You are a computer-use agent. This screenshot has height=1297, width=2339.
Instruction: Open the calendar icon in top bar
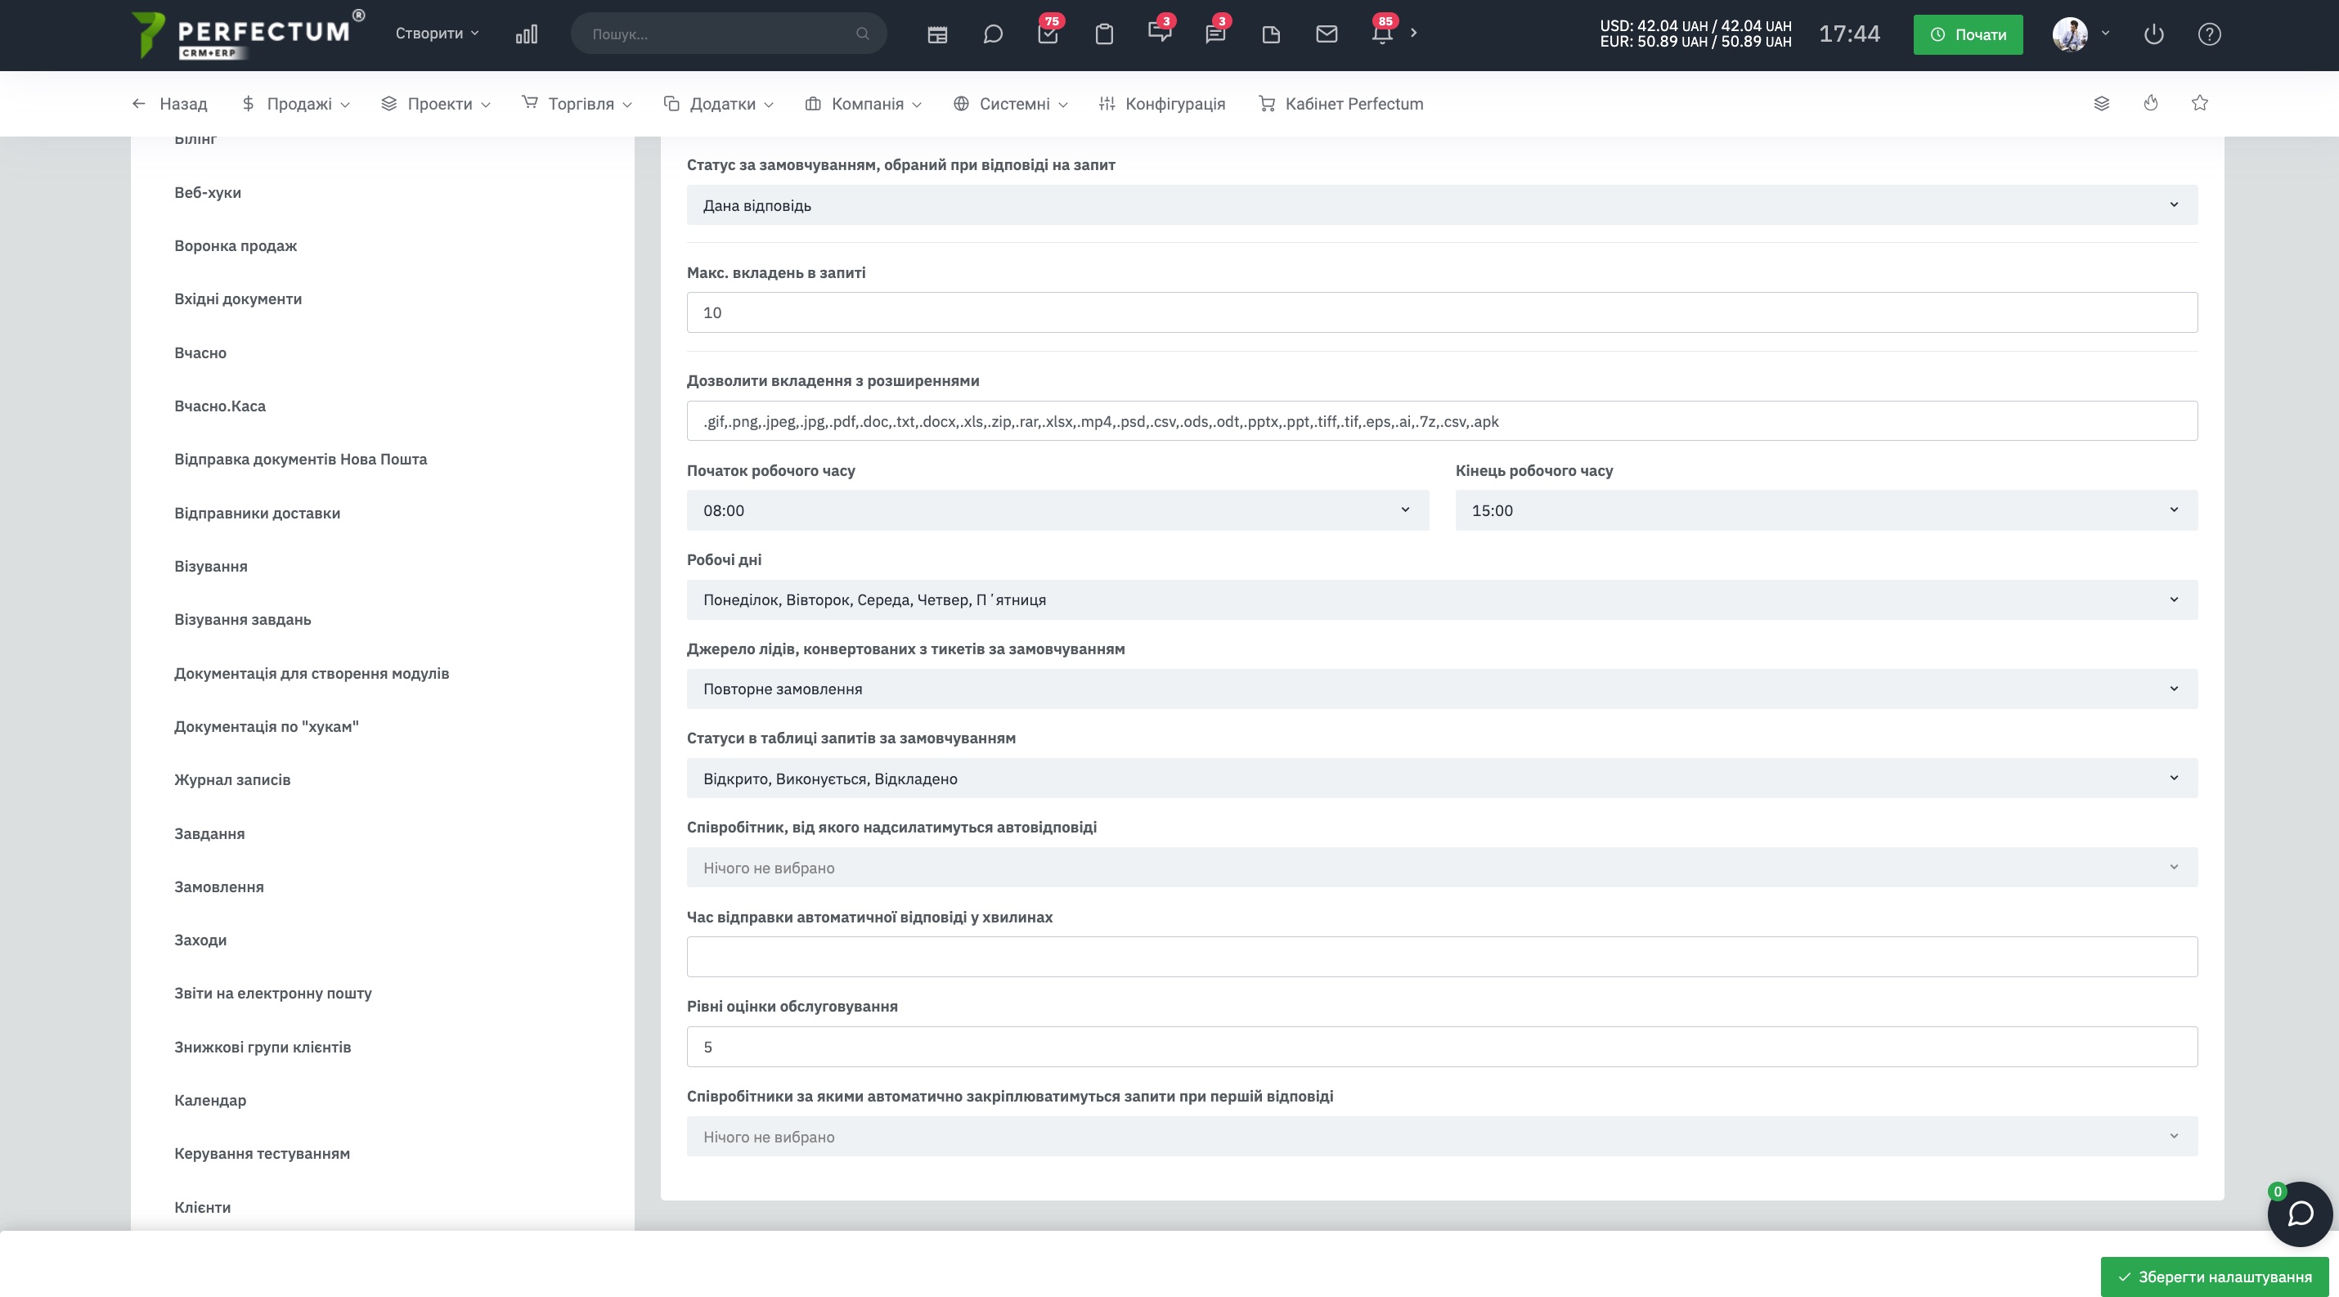point(937,34)
